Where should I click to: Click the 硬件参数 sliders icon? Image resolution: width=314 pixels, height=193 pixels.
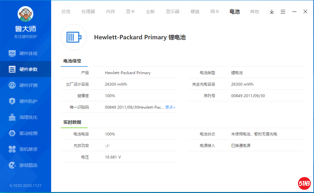pyautogui.click(x=12, y=69)
